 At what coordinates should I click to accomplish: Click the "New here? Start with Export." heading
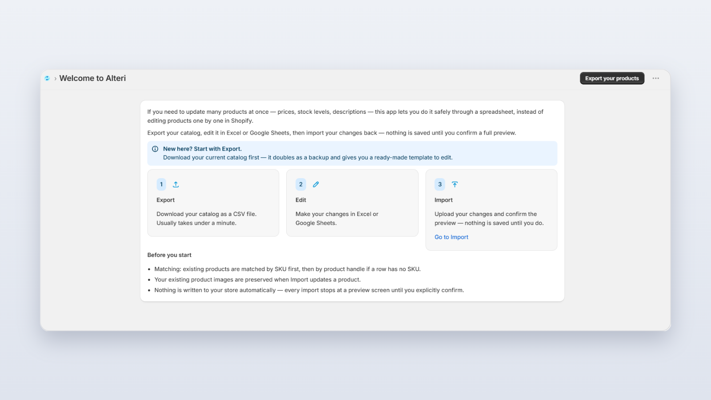point(202,149)
